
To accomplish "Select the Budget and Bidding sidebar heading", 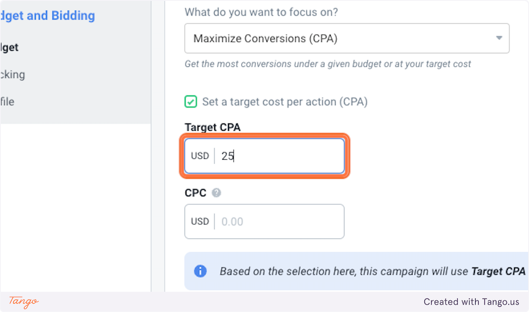I will tap(48, 16).
